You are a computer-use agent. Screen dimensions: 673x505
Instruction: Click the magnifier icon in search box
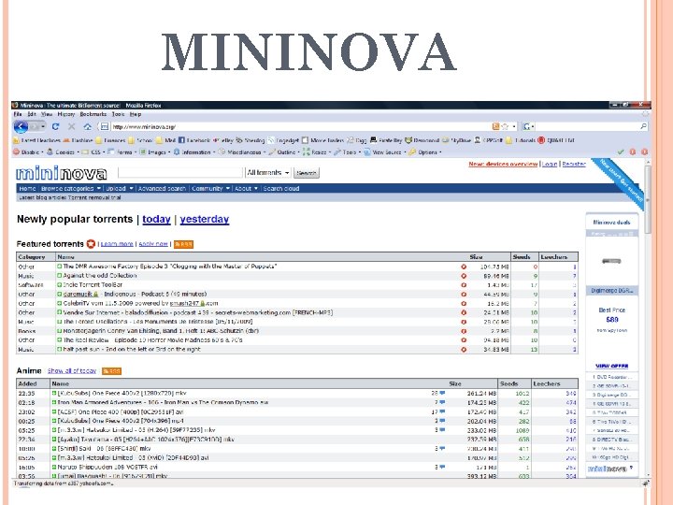[643, 126]
